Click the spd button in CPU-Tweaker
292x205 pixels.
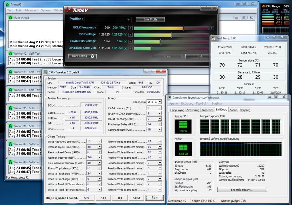click(x=120, y=198)
